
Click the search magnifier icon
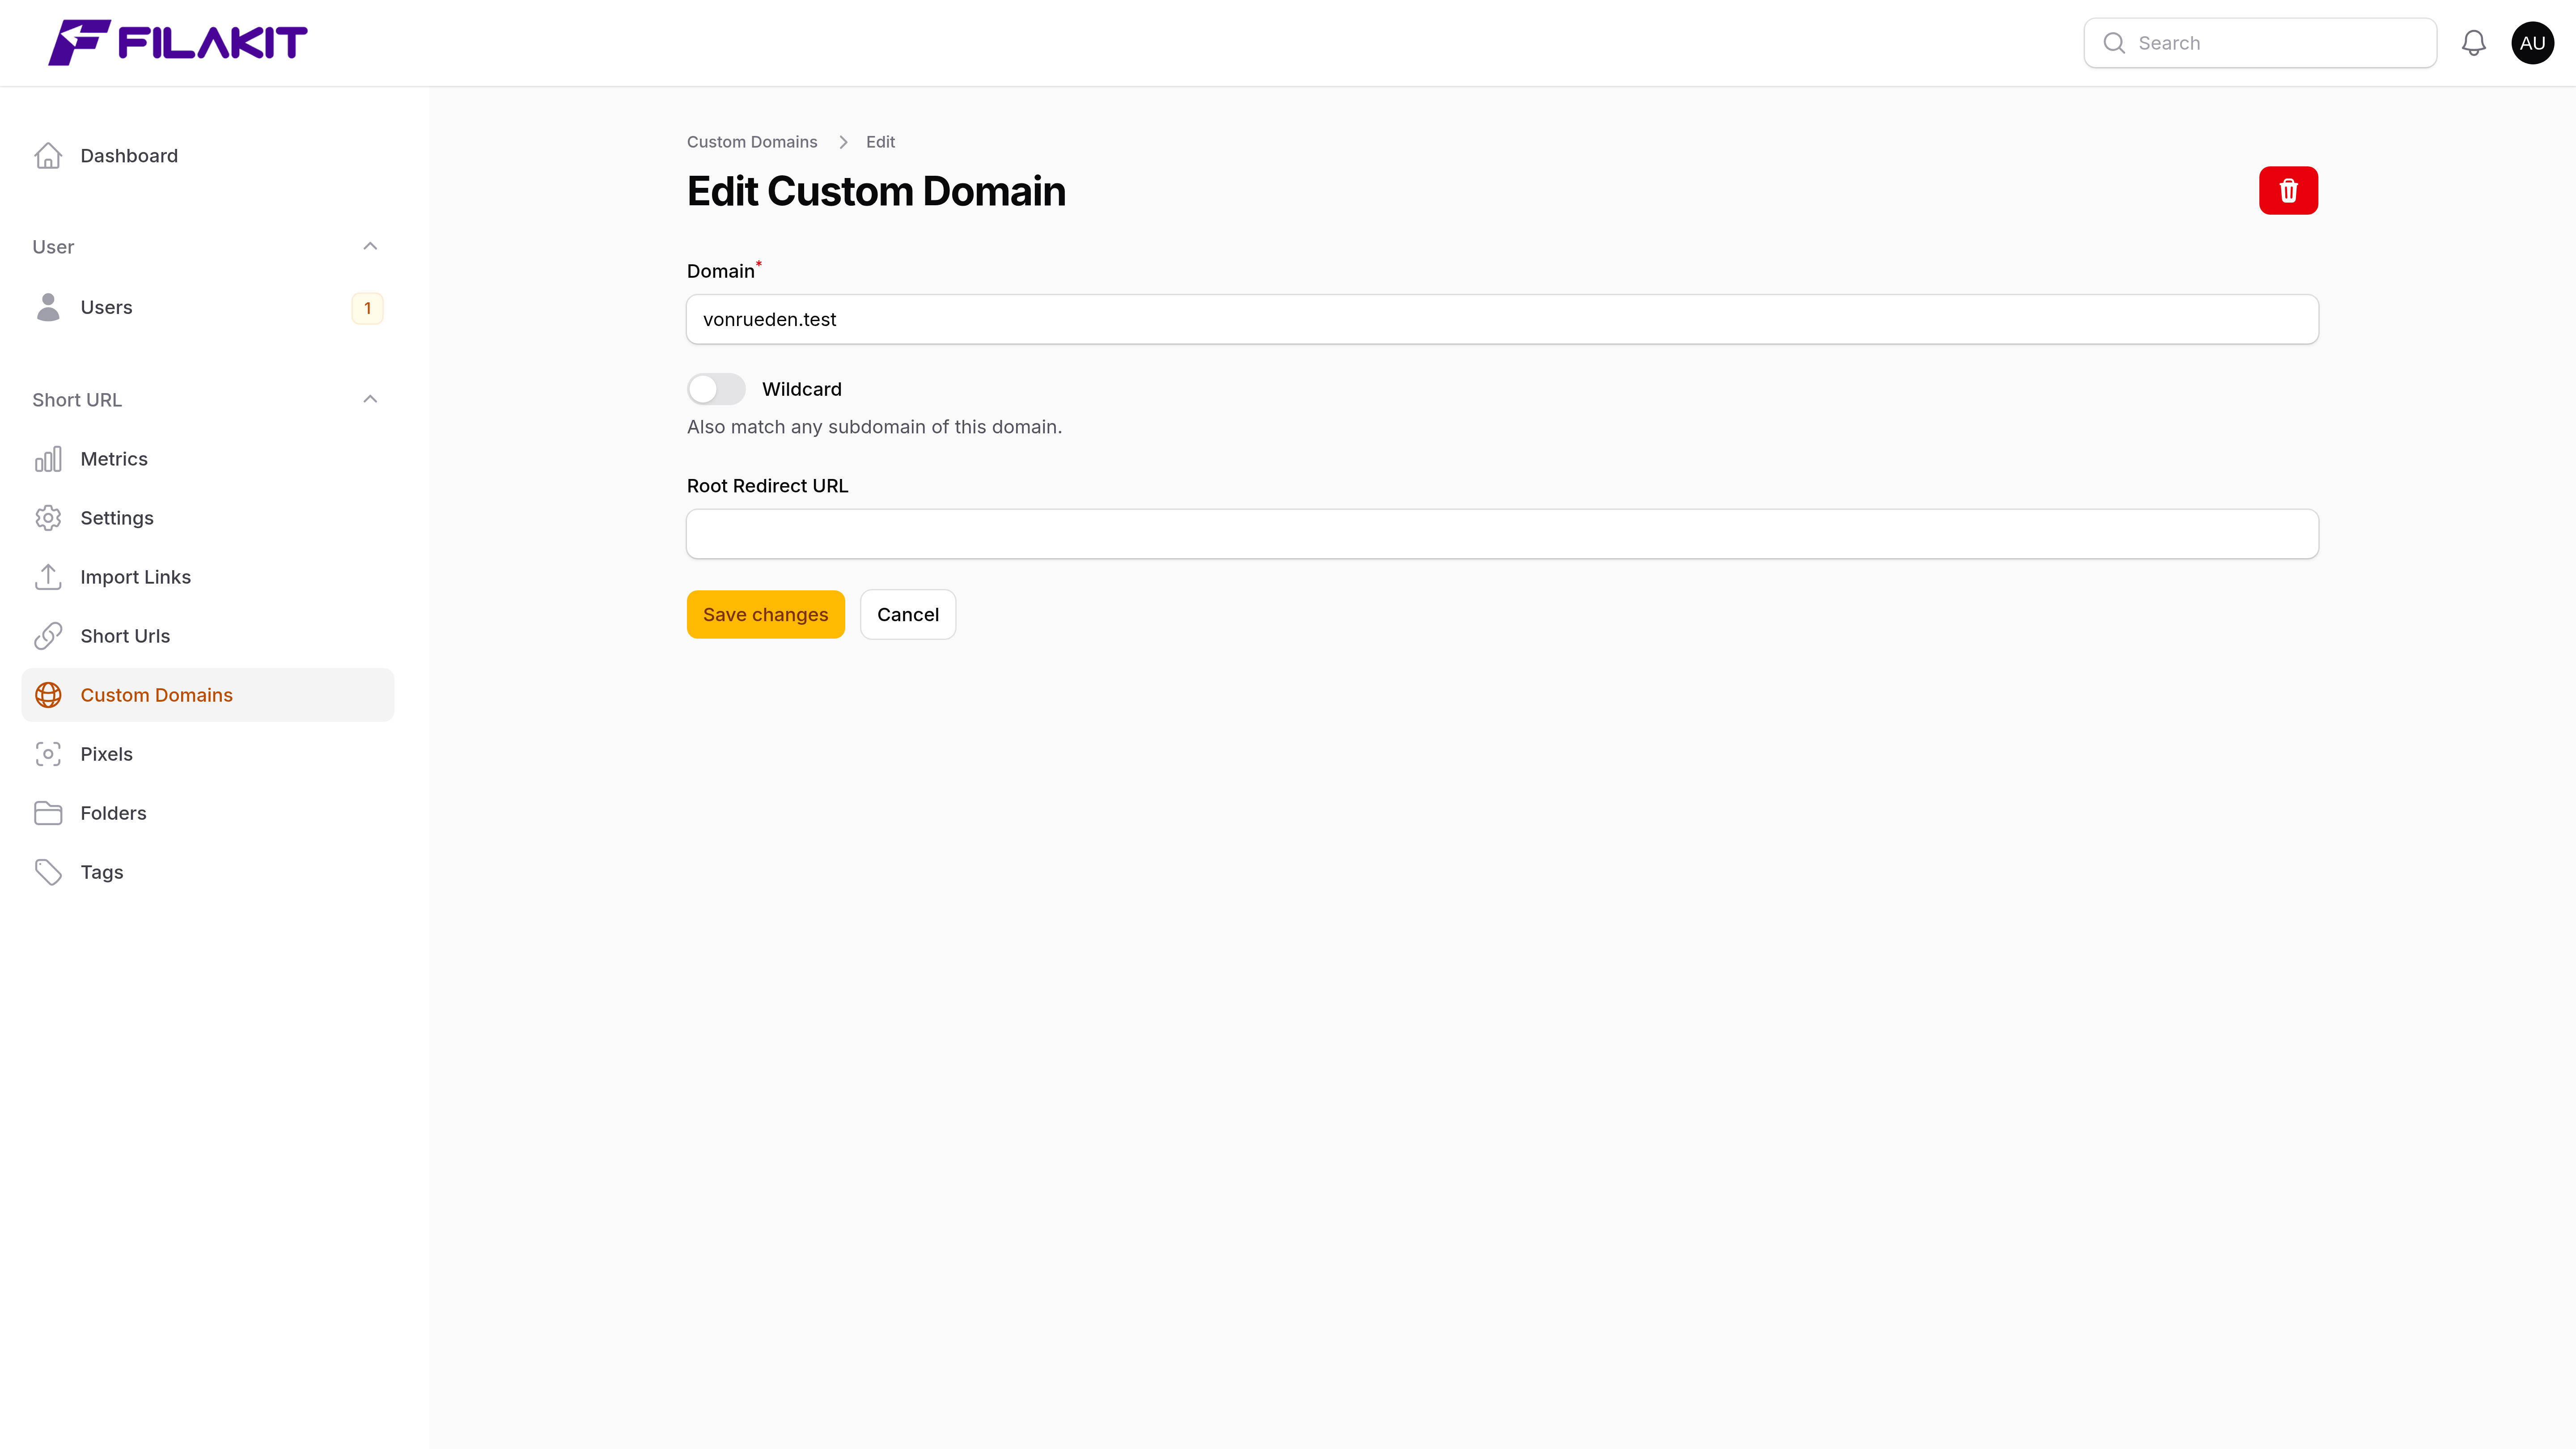click(2114, 43)
